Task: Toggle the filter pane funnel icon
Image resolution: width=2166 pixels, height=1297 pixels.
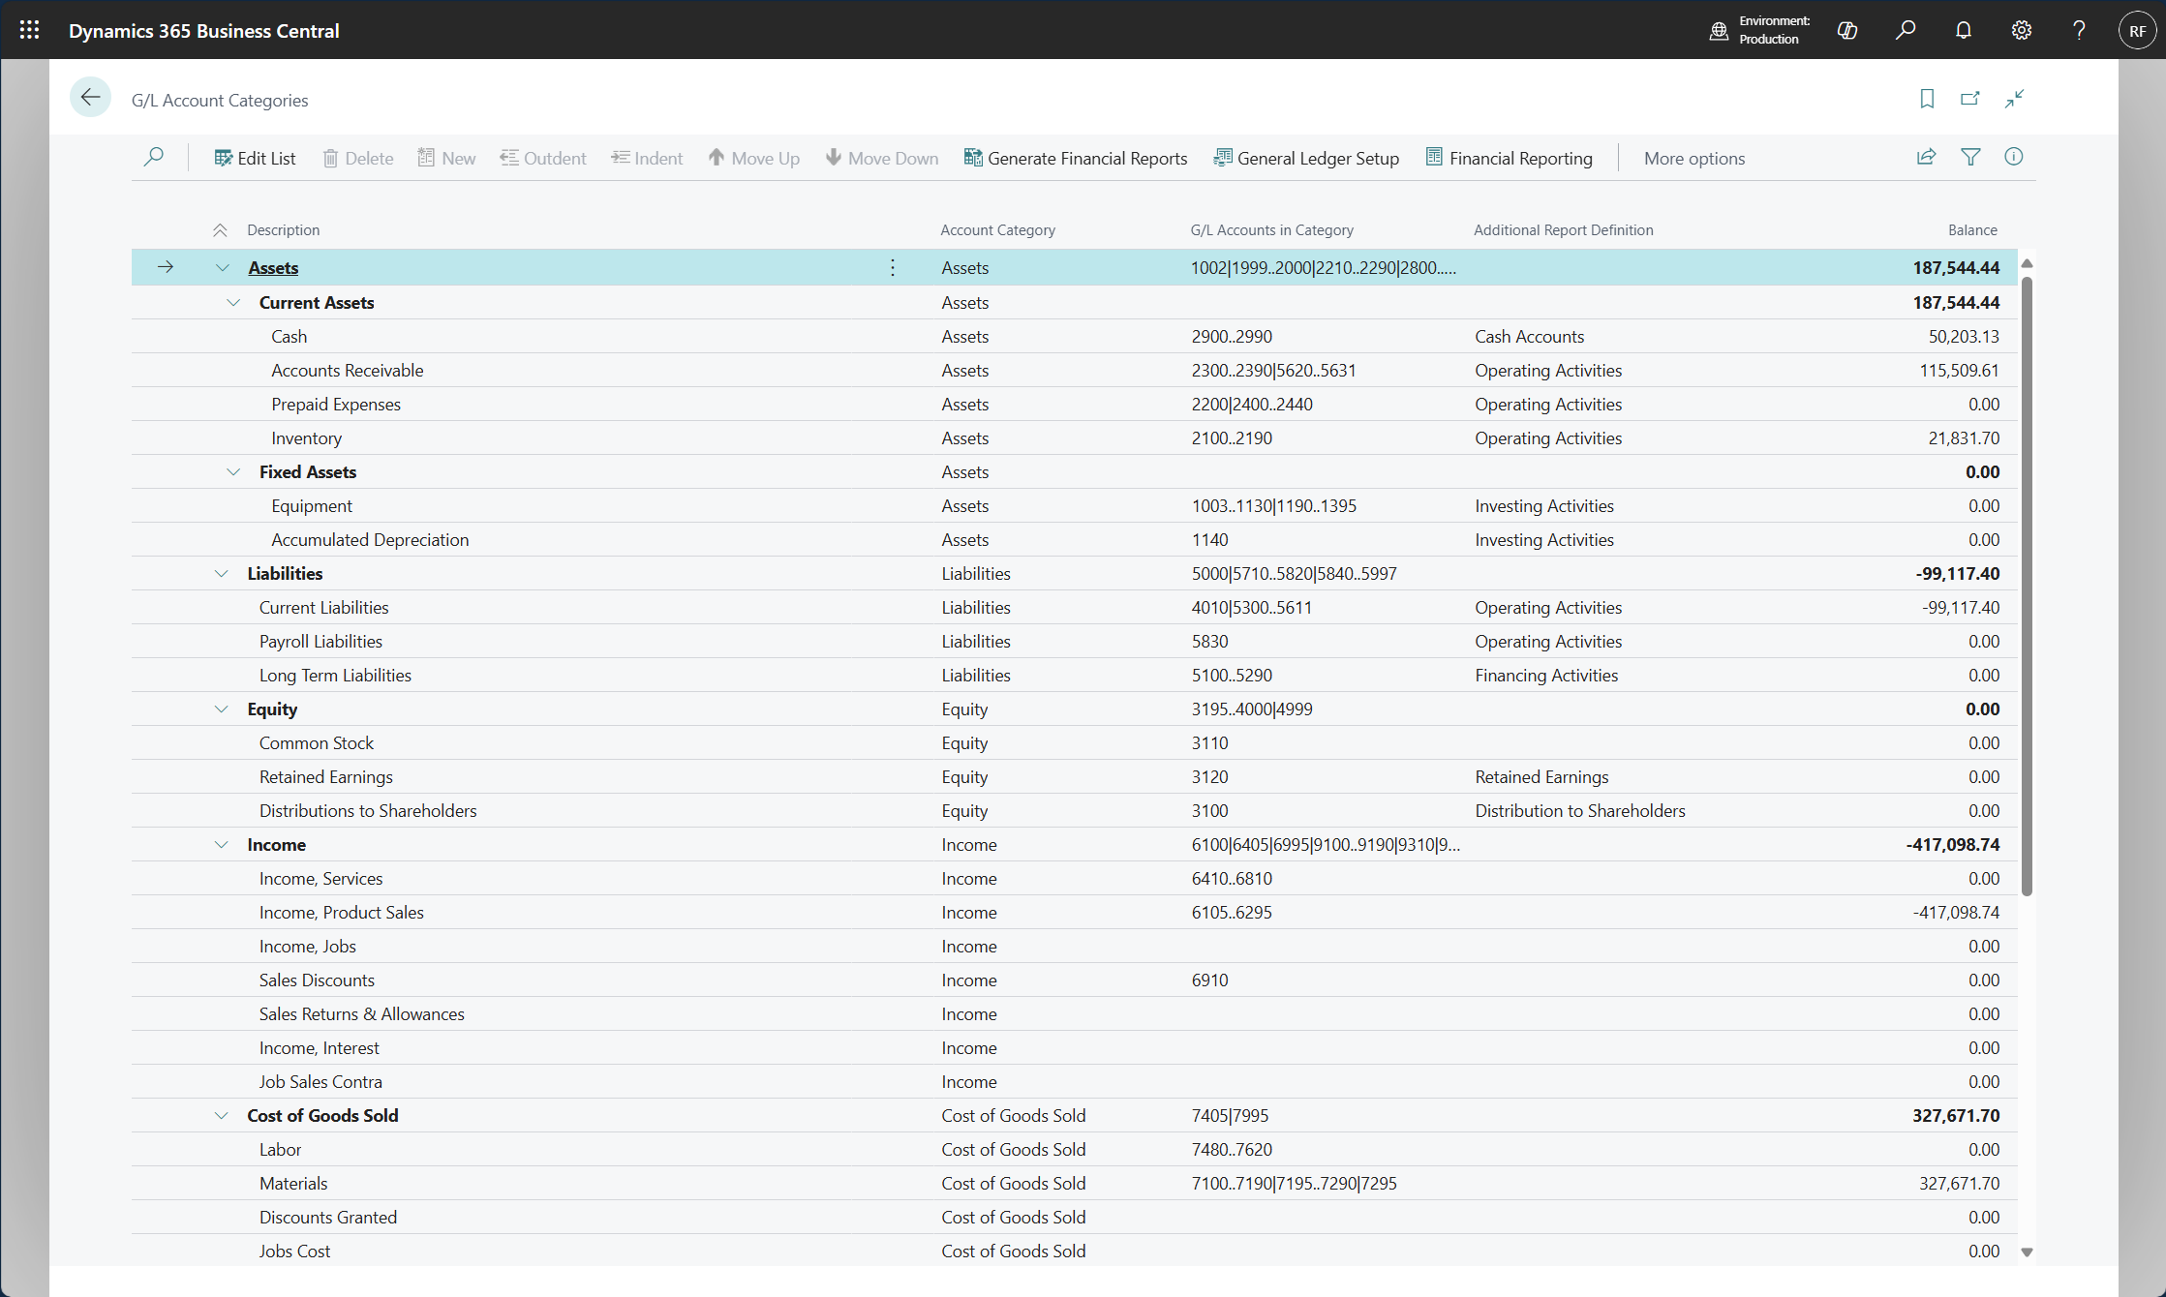Action: tap(1970, 157)
